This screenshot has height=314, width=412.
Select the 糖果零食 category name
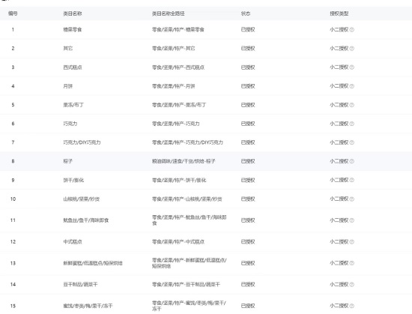[x=73, y=29]
